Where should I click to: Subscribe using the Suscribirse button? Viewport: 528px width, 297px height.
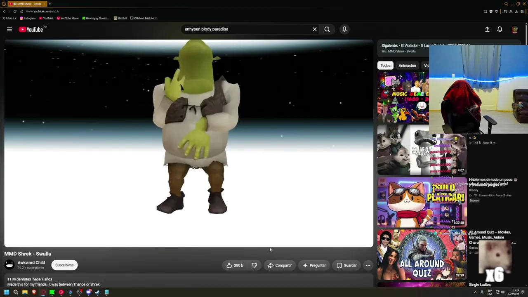(64, 265)
